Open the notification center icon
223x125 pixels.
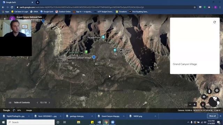218,122
